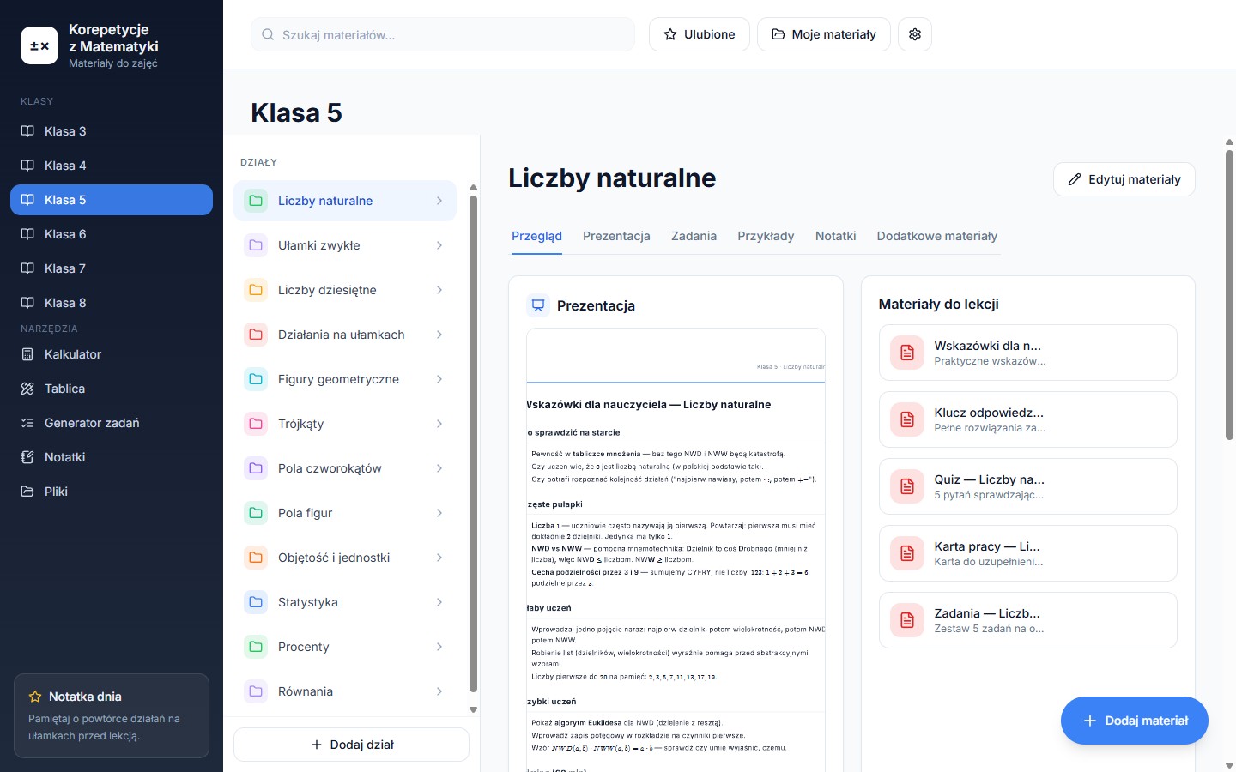
Task: Click the star icon in Notatka dnia
Action: [35, 697]
